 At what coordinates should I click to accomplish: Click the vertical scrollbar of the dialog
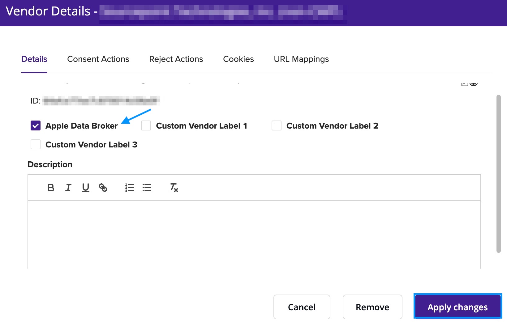pos(498,174)
